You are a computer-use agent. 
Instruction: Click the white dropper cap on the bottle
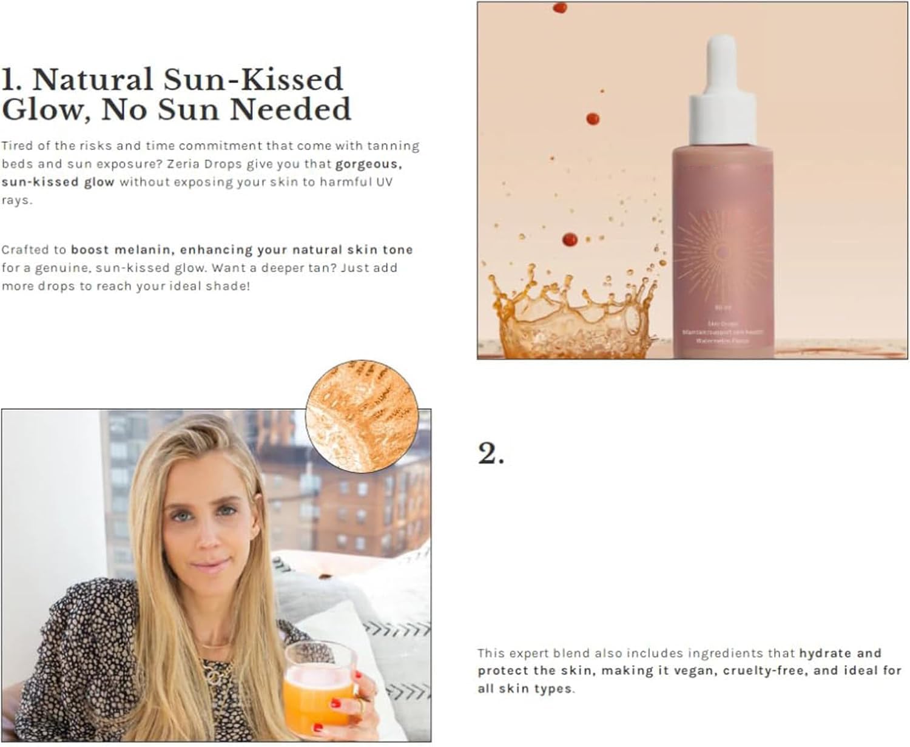(x=723, y=90)
